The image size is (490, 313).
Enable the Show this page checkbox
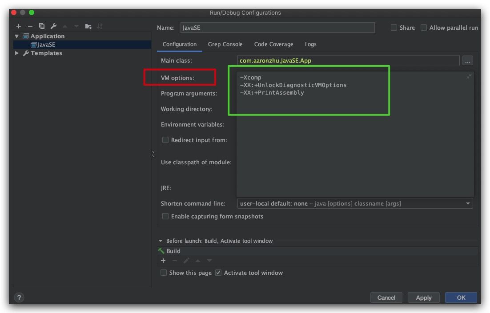point(164,273)
